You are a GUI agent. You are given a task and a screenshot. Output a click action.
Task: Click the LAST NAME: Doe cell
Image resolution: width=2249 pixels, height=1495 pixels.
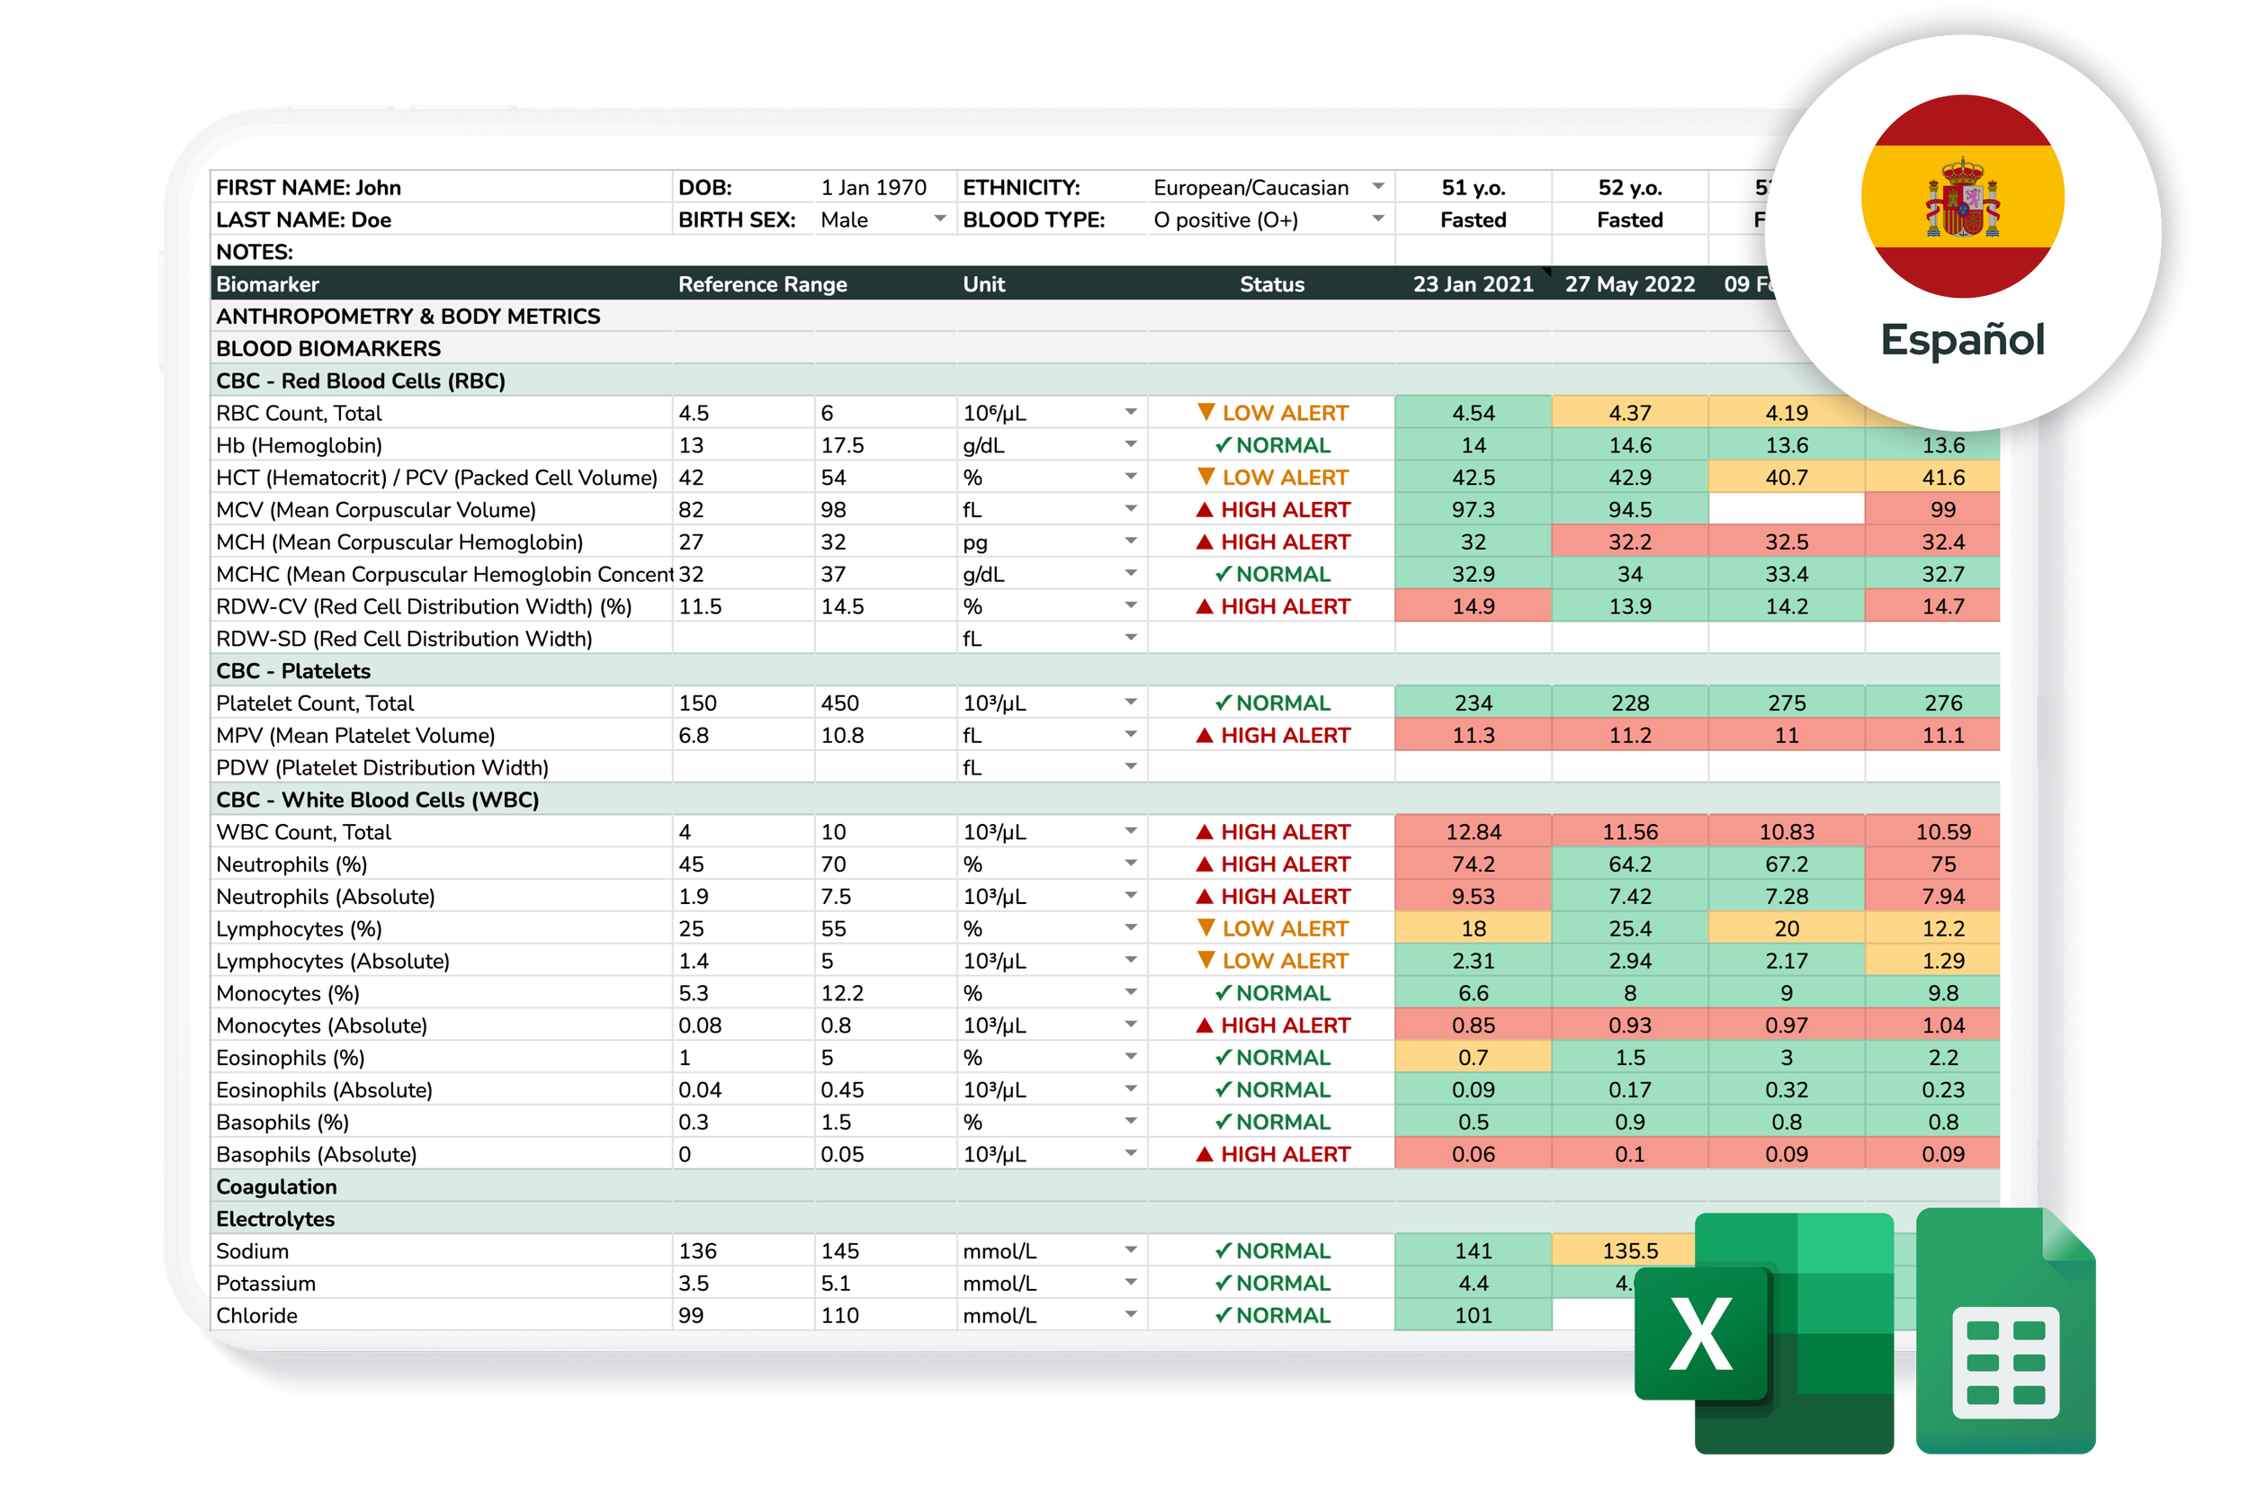(x=442, y=219)
